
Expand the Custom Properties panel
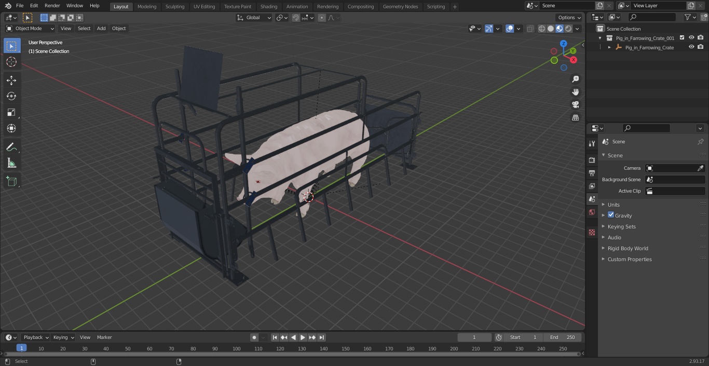(629, 259)
